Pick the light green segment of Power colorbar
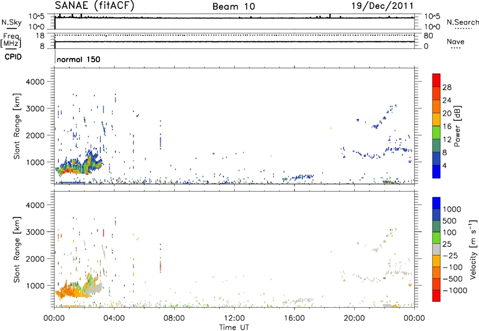Screen dimensions: 479x331 [x=436, y=133]
